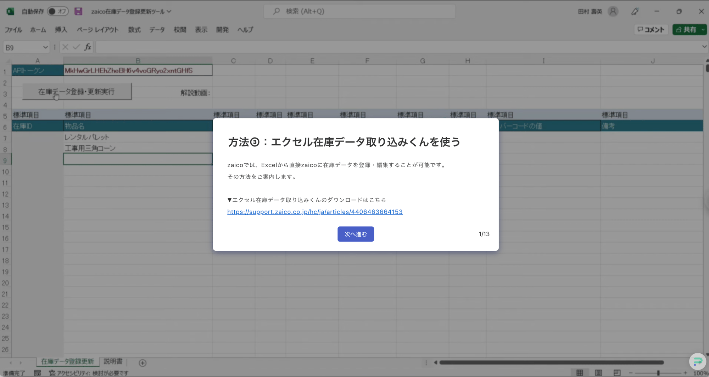Expand the zaico workbook title dropdown
709x377 pixels.
pyautogui.click(x=169, y=11)
